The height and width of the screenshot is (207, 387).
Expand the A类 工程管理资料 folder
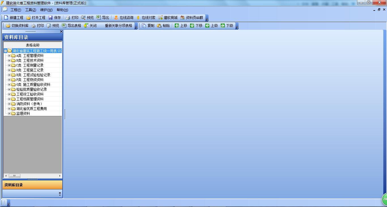tap(9, 56)
